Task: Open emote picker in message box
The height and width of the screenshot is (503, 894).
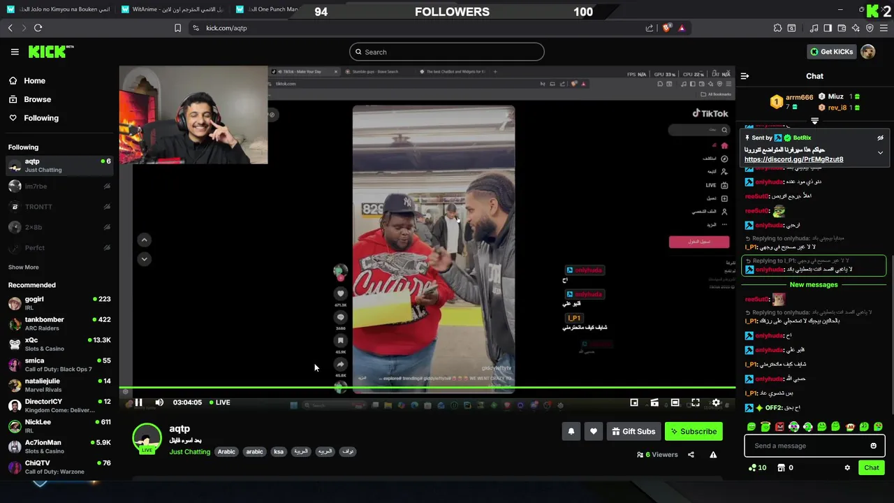Action: pyautogui.click(x=873, y=446)
